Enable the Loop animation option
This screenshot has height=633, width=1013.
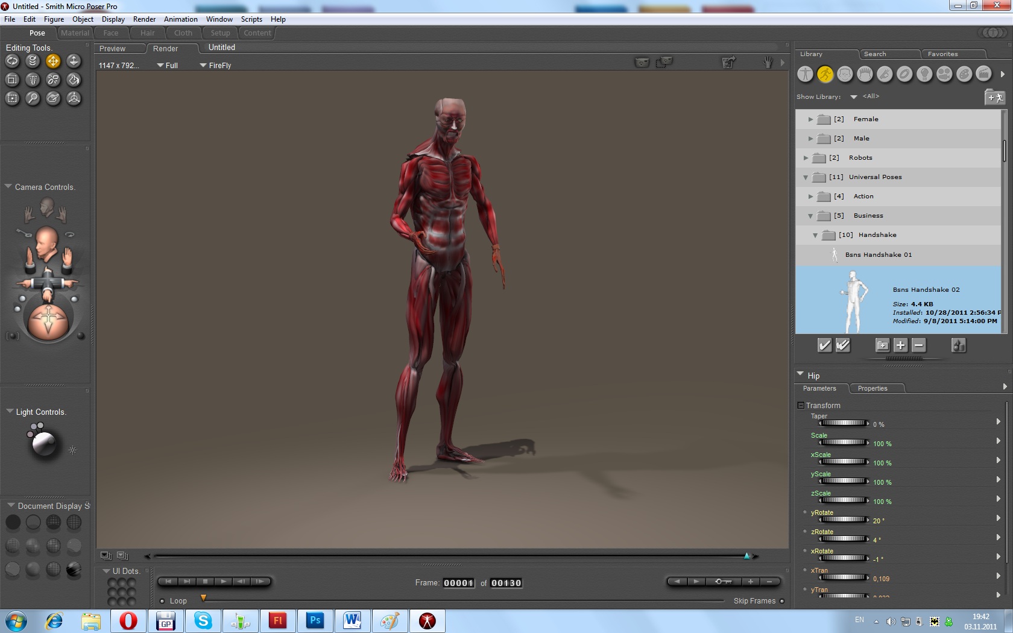coord(162,601)
